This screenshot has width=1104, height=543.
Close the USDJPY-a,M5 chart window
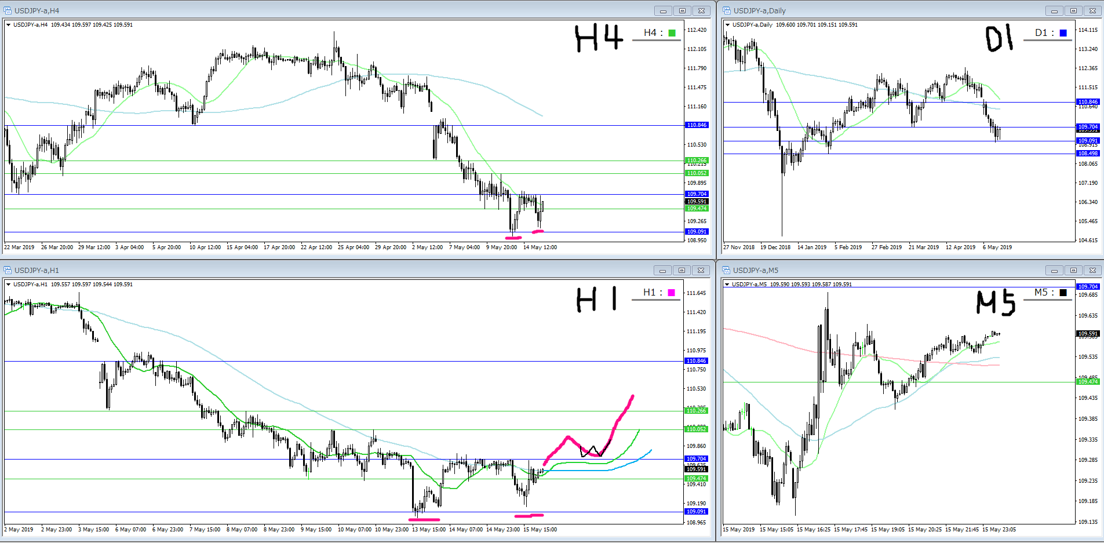(1092, 270)
